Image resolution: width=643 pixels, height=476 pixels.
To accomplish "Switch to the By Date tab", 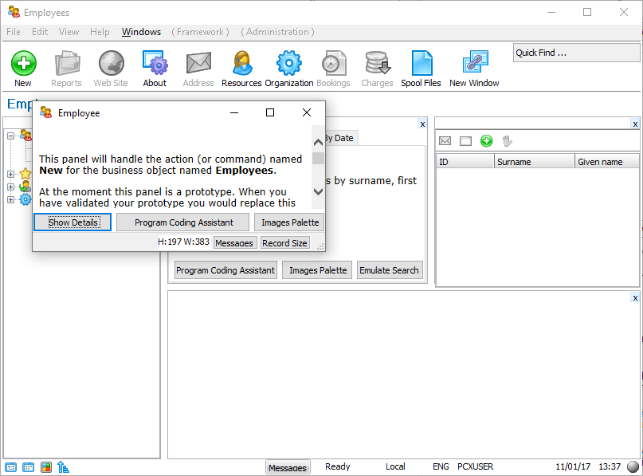I will (340, 138).
